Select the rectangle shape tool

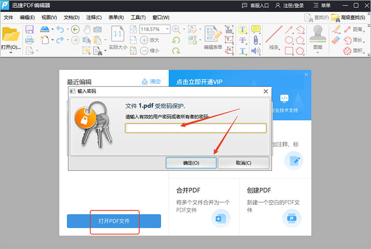(x=289, y=51)
